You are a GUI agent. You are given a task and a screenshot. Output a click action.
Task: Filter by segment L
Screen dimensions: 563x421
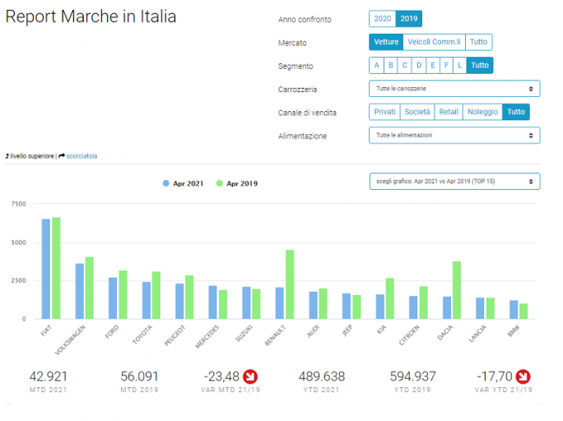(459, 65)
